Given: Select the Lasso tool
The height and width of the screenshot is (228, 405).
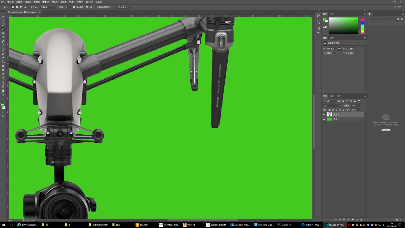Looking at the screenshot, I should point(3,25).
